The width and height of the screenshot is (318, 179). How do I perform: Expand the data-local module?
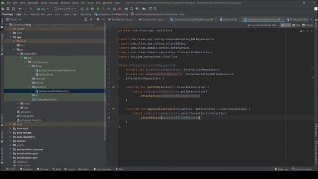click(10, 128)
